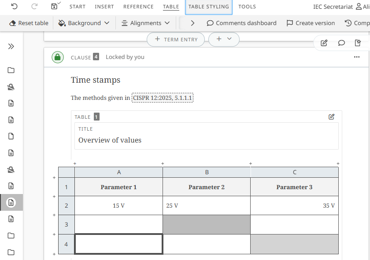Screen dimensions: 370x260
Task: Insert column with plus between A and B
Action: tap(163, 163)
